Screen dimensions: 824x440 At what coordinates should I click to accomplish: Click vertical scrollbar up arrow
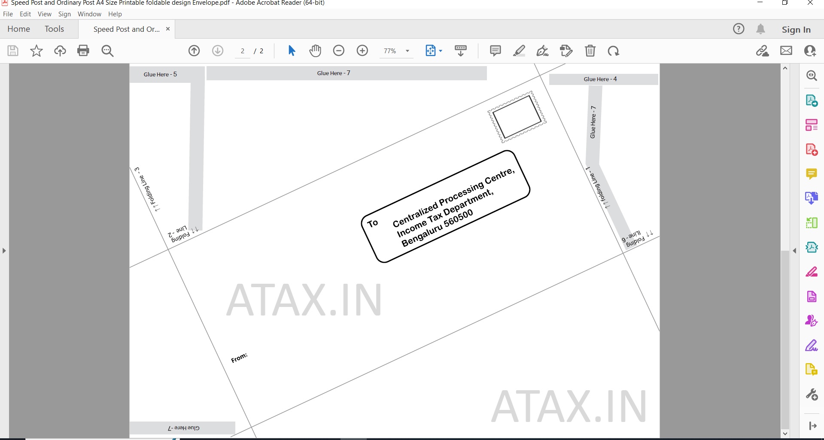785,68
